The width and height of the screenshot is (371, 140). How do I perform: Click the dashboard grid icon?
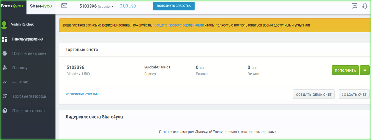coord(5,39)
